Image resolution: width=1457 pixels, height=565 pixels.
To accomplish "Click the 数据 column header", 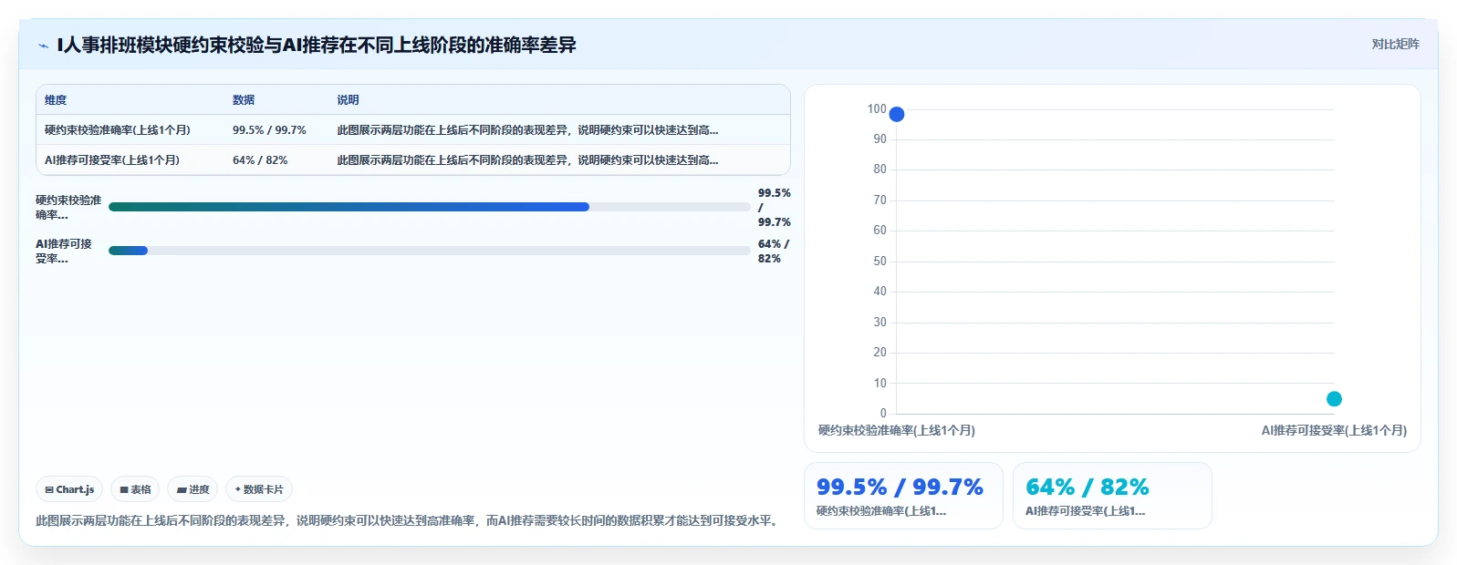I will 244,100.
